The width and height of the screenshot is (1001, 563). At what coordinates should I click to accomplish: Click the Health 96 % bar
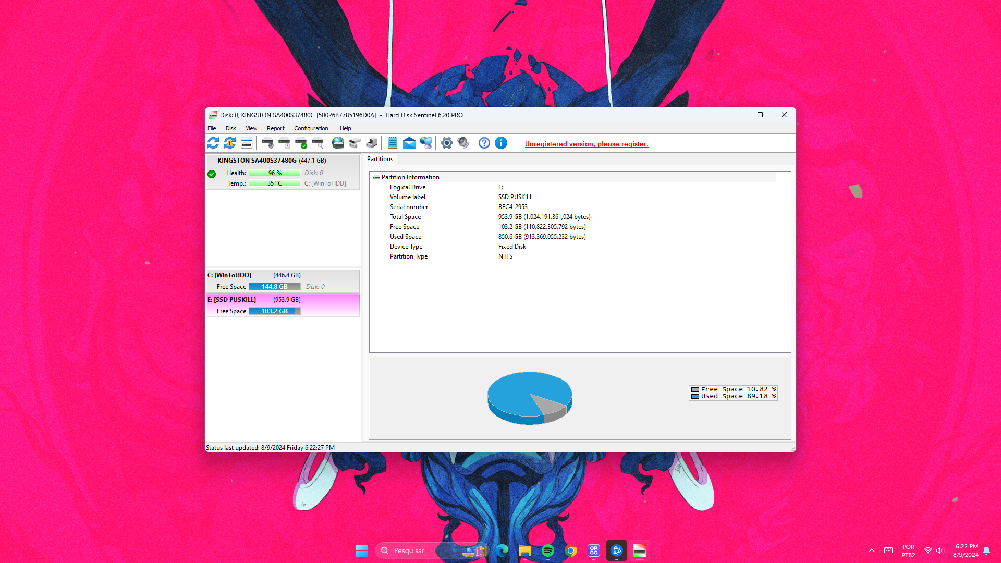275,173
